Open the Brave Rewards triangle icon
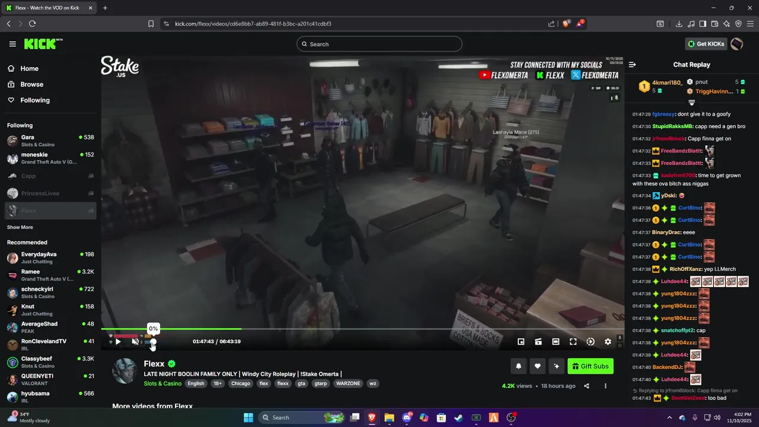The width and height of the screenshot is (759, 427). [581, 24]
